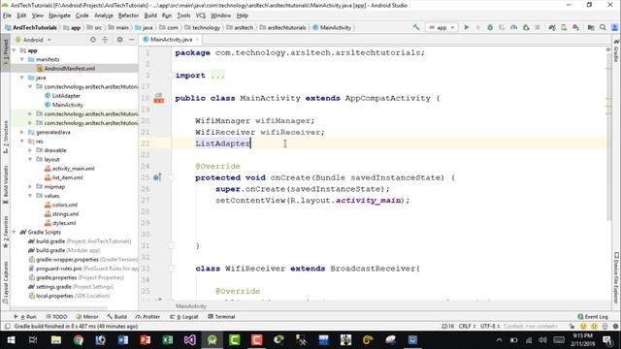Screen dimensions: 621x349
Task: Toggle tool window bars icon in status bar corner
Action: (x=7, y=326)
